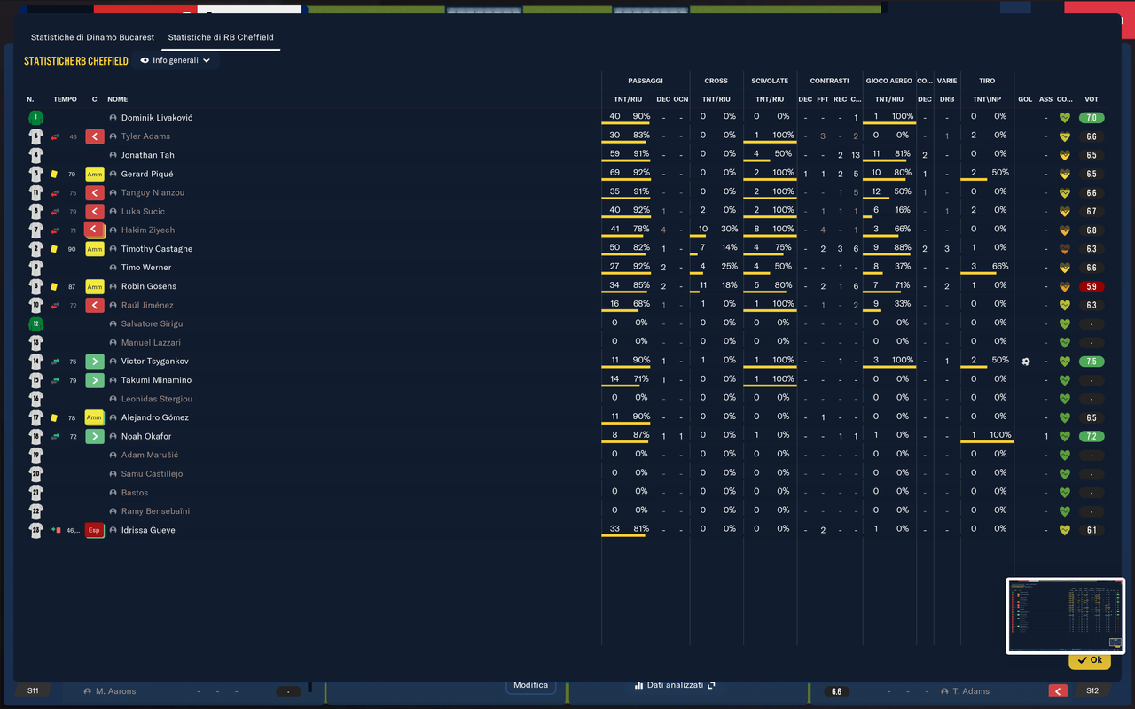Select Ramy Bensebaïni in the player list
The width and height of the screenshot is (1135, 709).
coord(155,511)
